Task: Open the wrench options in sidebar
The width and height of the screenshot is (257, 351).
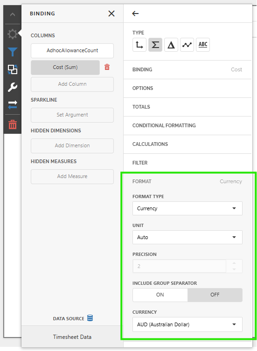Action: [x=12, y=87]
